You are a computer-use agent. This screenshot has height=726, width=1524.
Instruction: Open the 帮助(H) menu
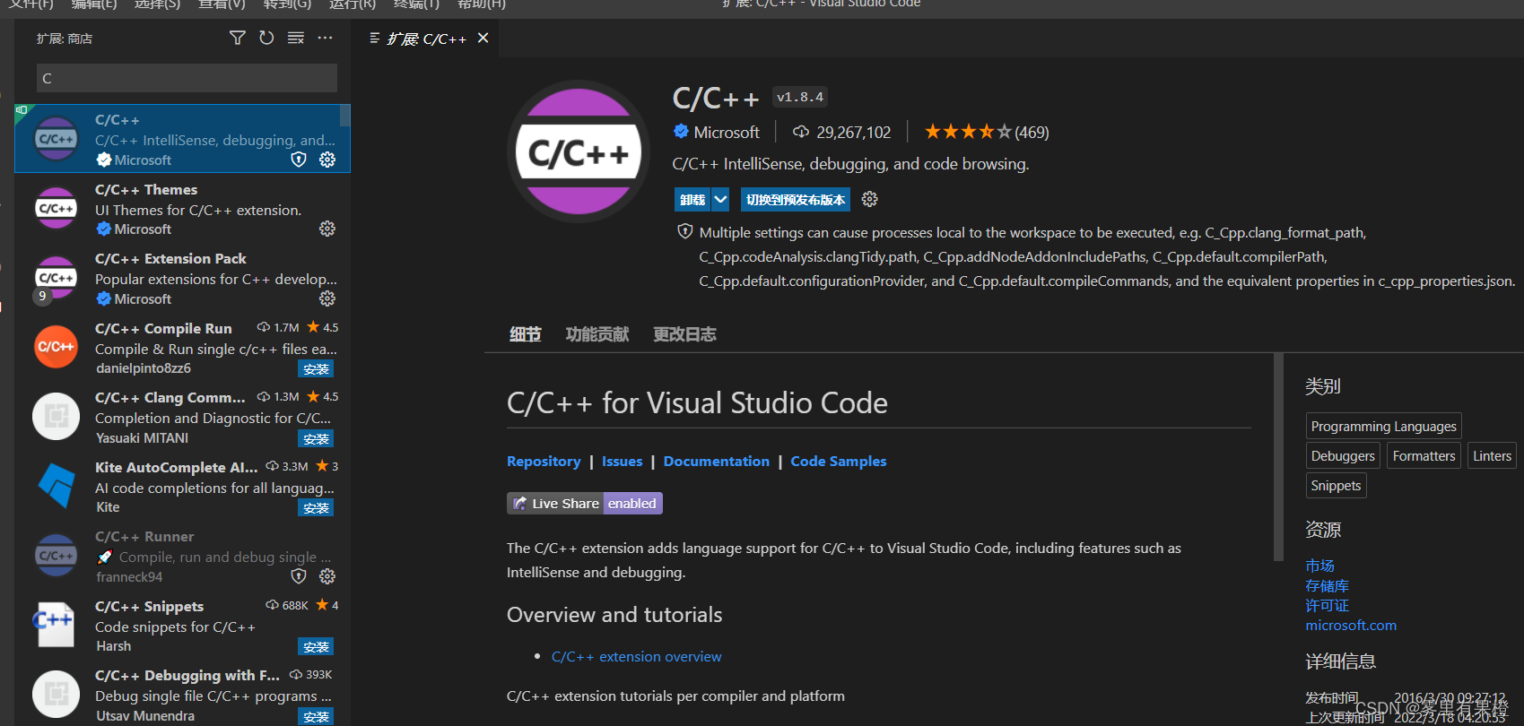(x=482, y=4)
